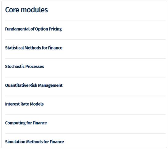Open the Computing for Finance module
The image size is (168, 149).
coord(26,123)
